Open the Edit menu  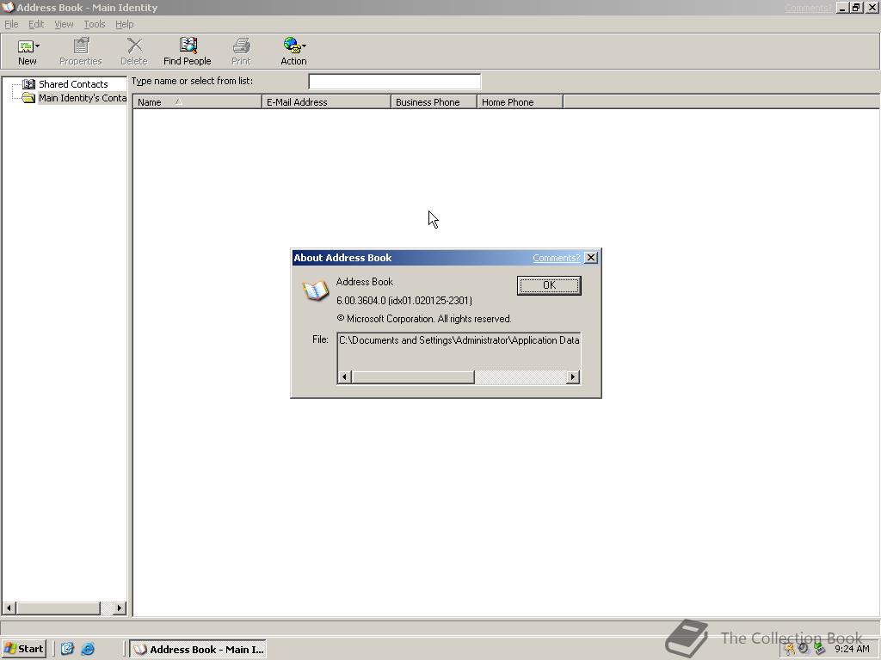pyautogui.click(x=36, y=24)
